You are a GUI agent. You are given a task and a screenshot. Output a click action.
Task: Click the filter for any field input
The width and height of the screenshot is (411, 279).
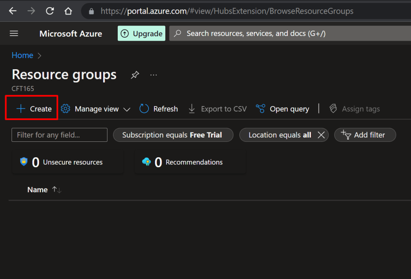pos(59,135)
